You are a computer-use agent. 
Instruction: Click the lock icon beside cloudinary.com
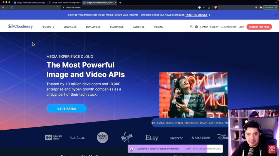(63, 7)
